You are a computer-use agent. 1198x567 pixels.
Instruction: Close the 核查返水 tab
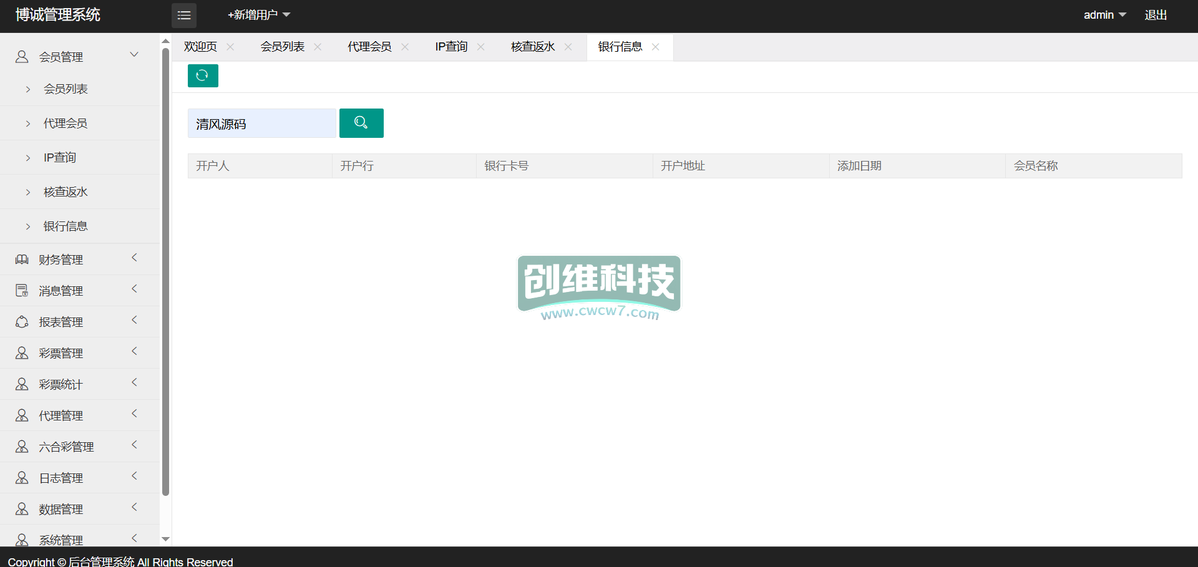click(568, 47)
